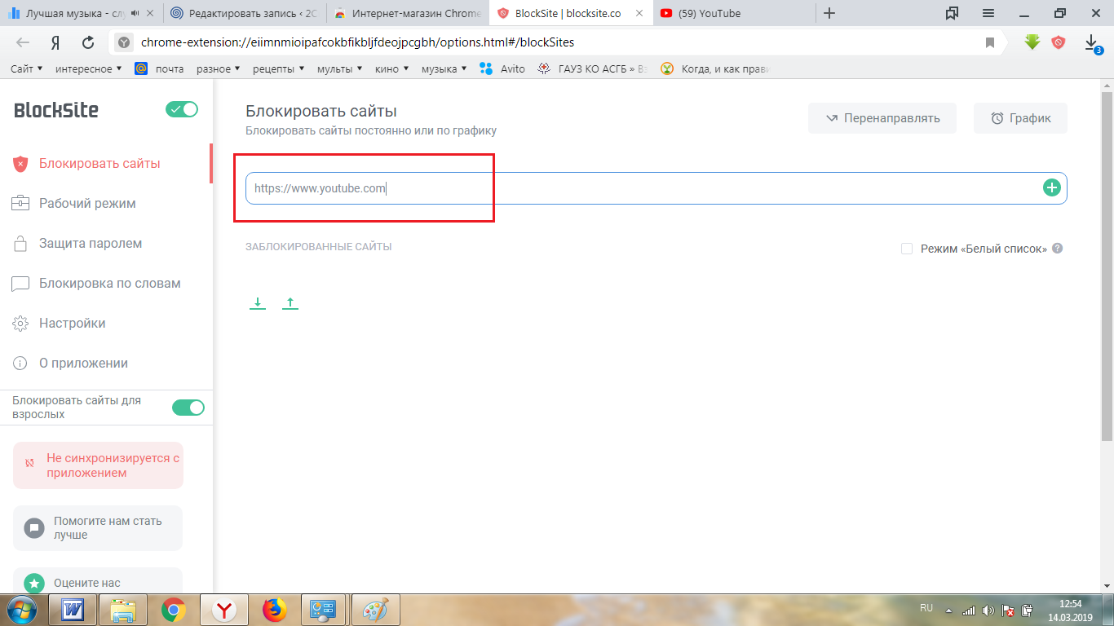The width and height of the screenshot is (1114, 626).
Task: Click the export list up-arrow icon
Action: click(x=290, y=303)
